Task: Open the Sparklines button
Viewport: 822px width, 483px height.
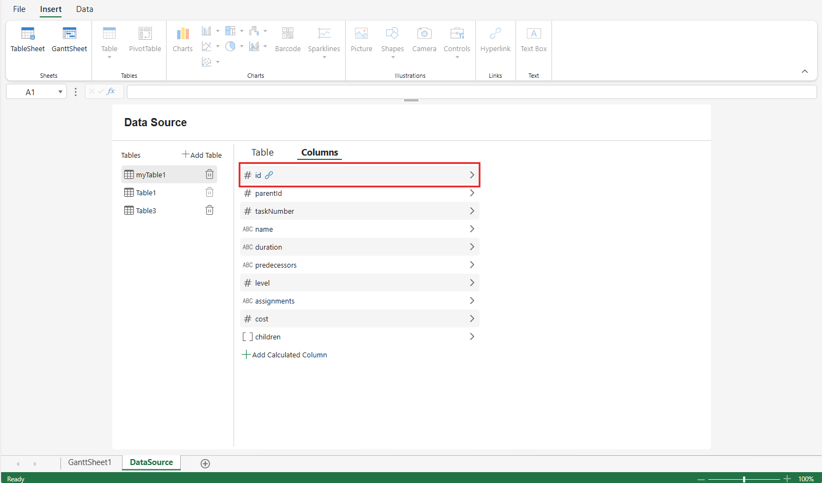Action: tap(324, 42)
